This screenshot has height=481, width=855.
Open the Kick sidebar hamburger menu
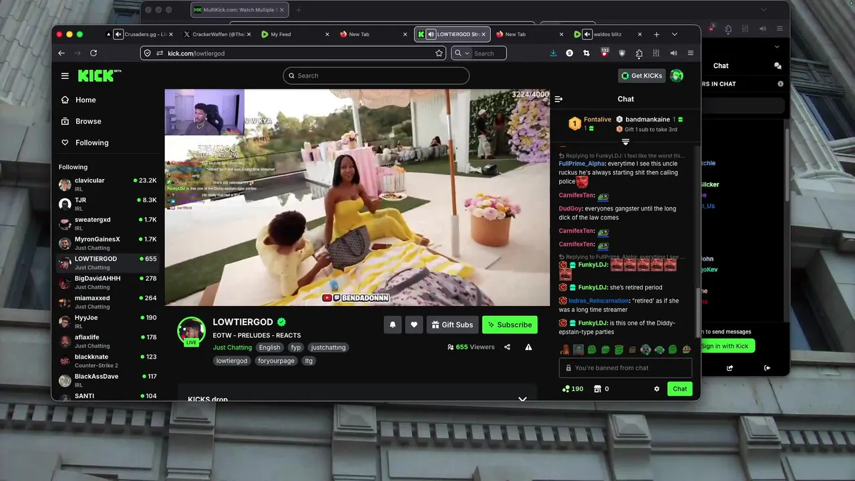tap(65, 75)
